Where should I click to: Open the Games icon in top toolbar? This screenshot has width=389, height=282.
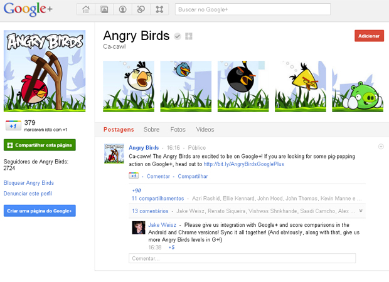tap(159, 9)
